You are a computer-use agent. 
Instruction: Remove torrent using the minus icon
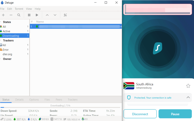11,15
